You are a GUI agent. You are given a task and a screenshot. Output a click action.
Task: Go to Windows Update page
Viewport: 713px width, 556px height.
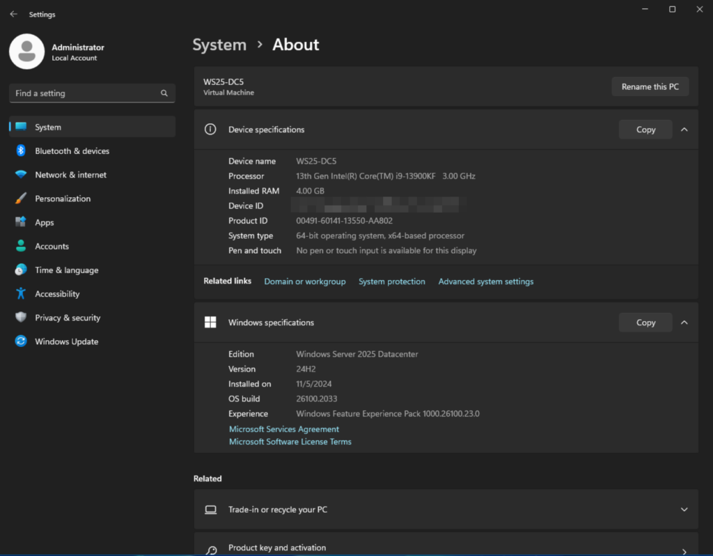[93, 341]
